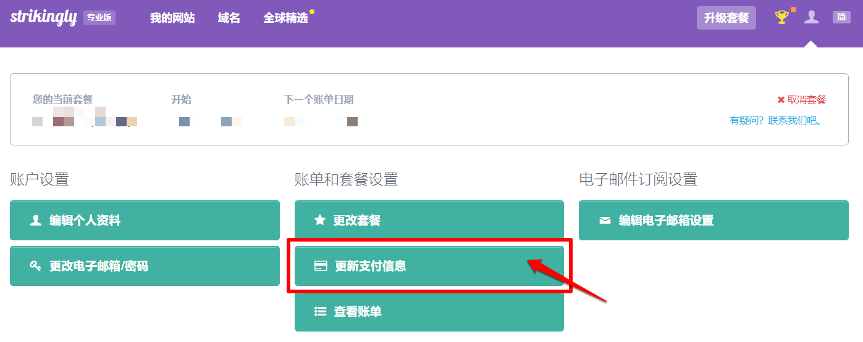Click the list icon on 查看账单
The width and height of the screenshot is (863, 342).
(320, 312)
